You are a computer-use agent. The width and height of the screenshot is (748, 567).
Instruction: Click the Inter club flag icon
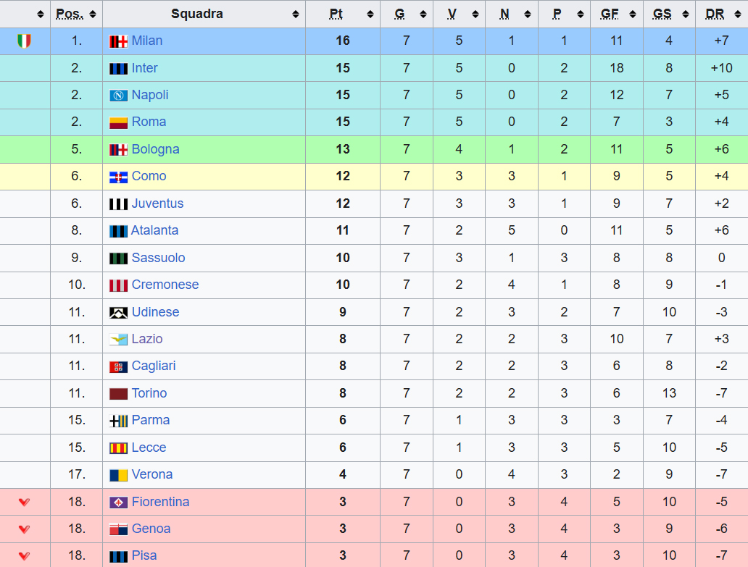click(118, 69)
